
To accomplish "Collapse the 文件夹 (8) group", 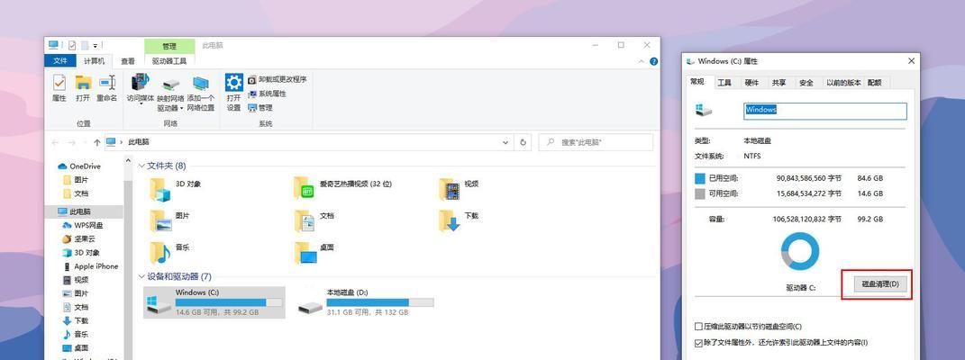I will [x=141, y=166].
